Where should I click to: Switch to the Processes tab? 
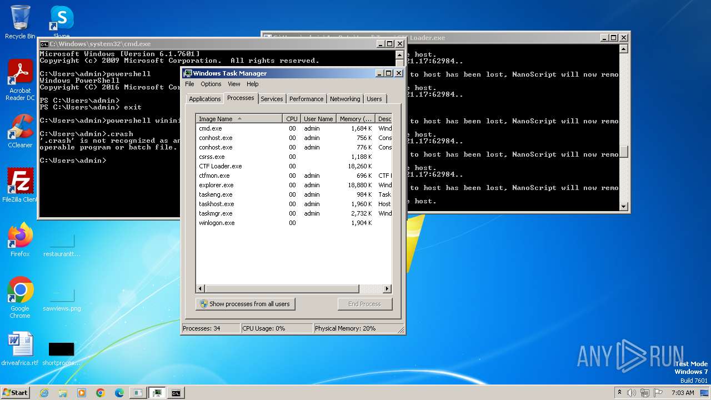pyautogui.click(x=241, y=98)
